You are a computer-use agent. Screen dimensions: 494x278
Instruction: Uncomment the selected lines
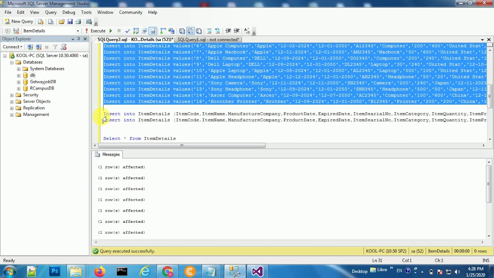pyautogui.click(x=218, y=31)
